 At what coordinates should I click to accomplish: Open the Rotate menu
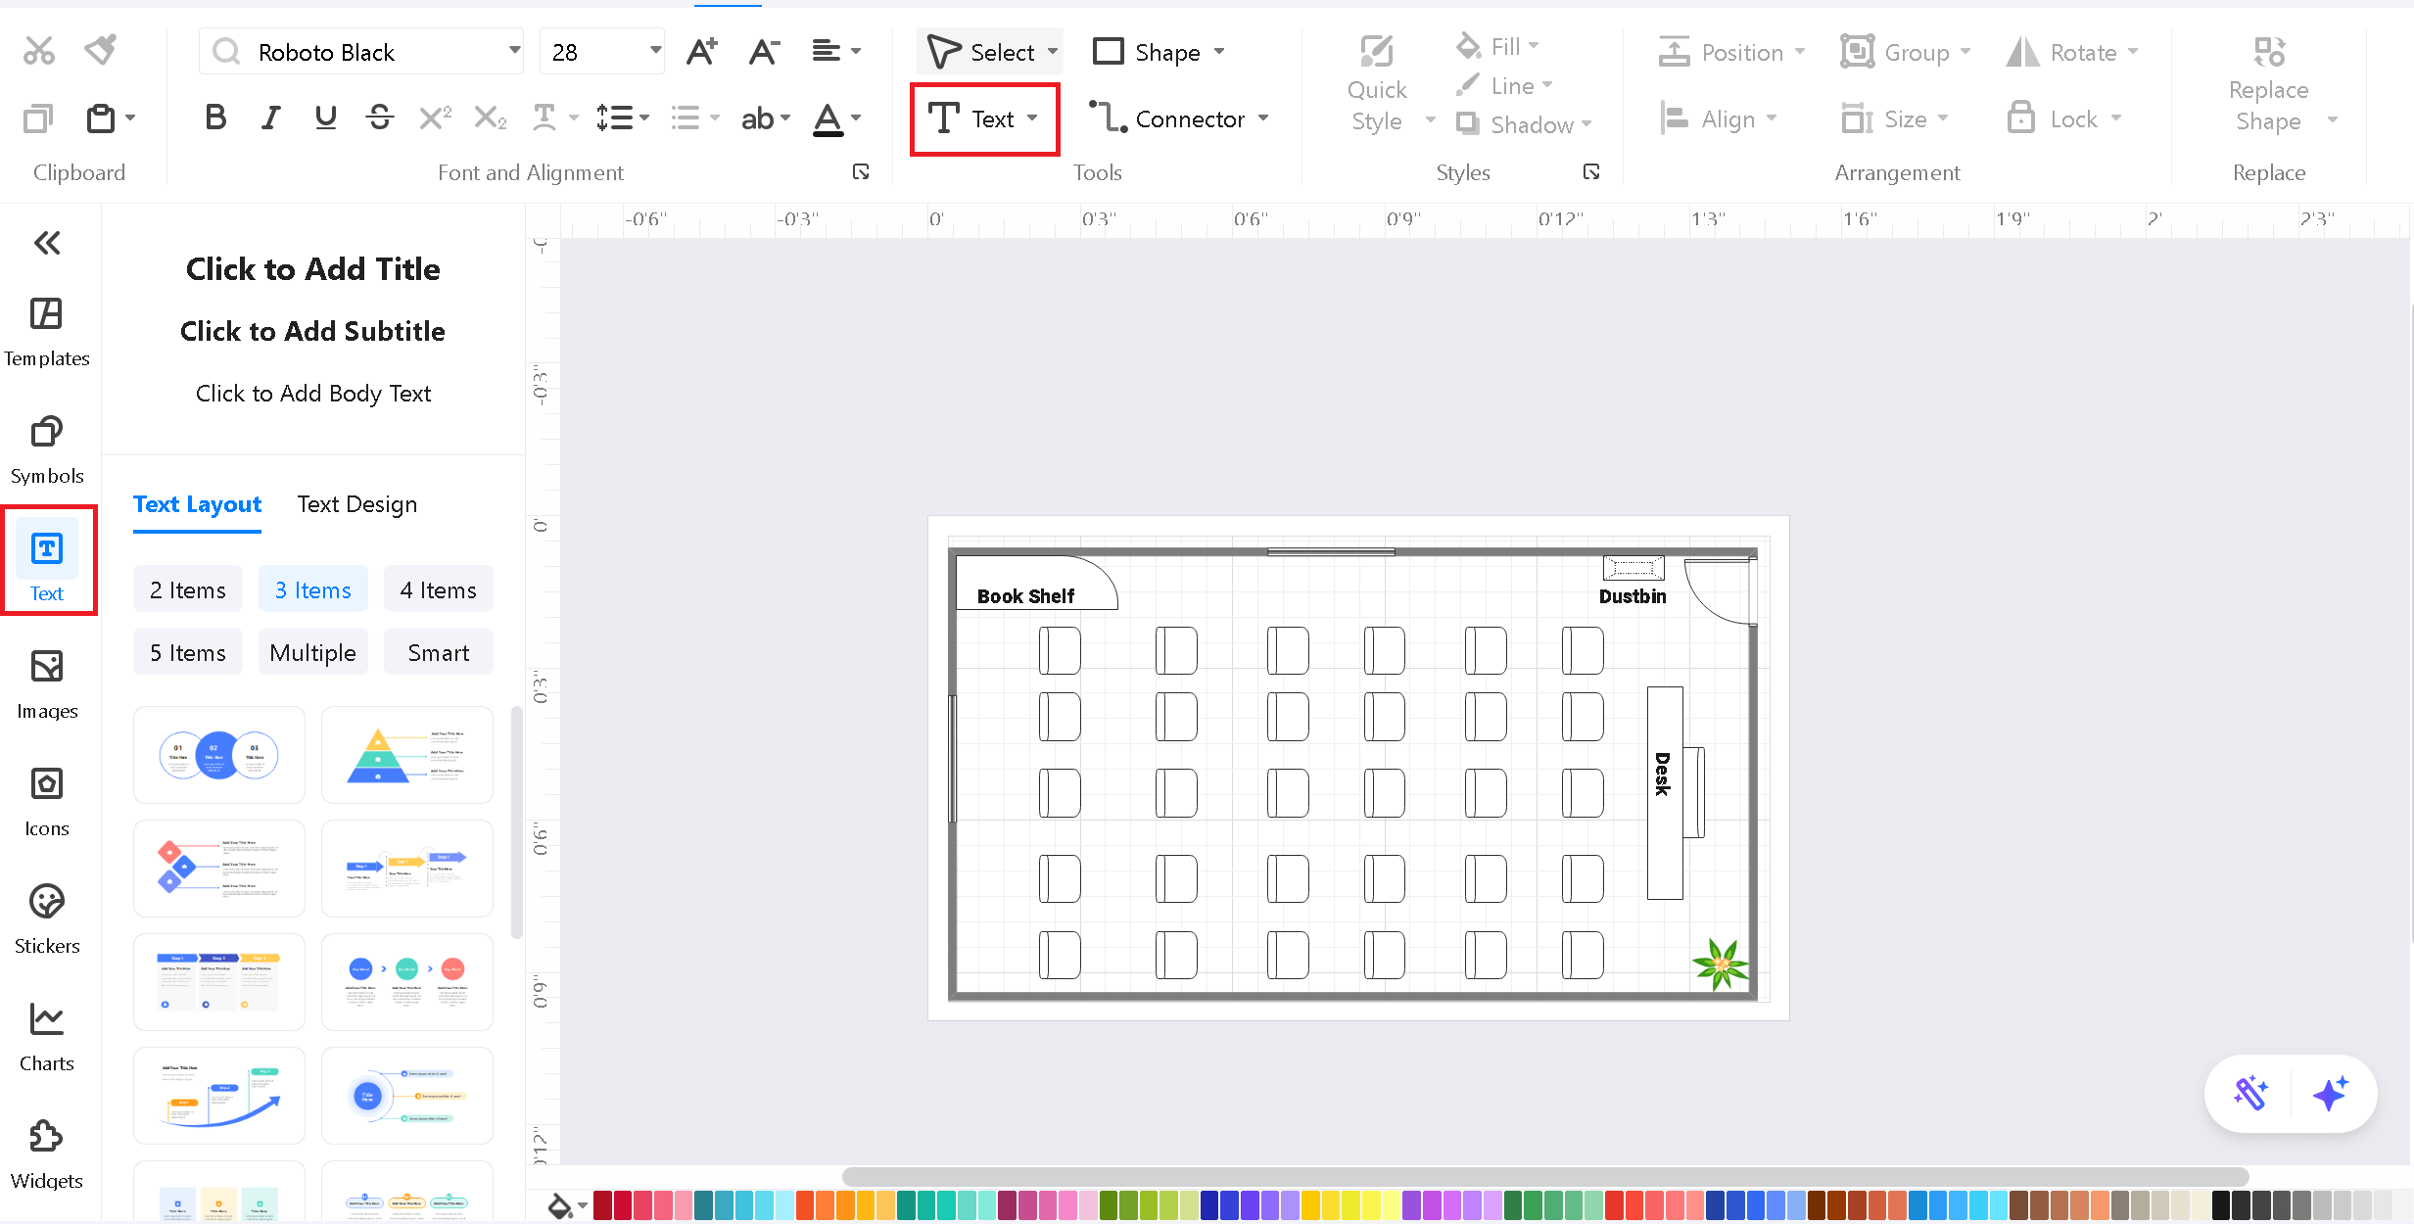[x=2072, y=52]
